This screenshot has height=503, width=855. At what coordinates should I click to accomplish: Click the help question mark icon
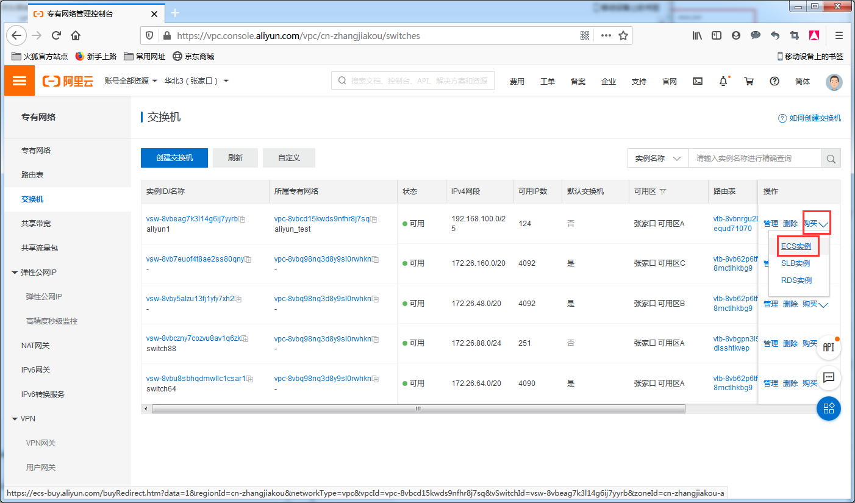tap(775, 81)
